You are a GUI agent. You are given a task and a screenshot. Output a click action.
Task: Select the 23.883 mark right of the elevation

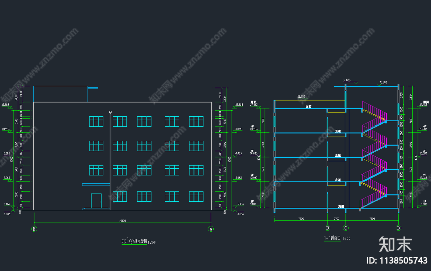[x=239, y=105]
